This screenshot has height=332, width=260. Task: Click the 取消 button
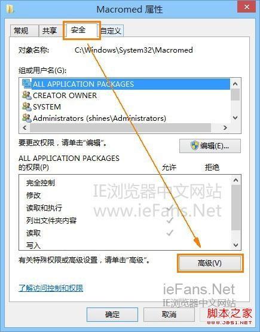click(x=169, y=315)
